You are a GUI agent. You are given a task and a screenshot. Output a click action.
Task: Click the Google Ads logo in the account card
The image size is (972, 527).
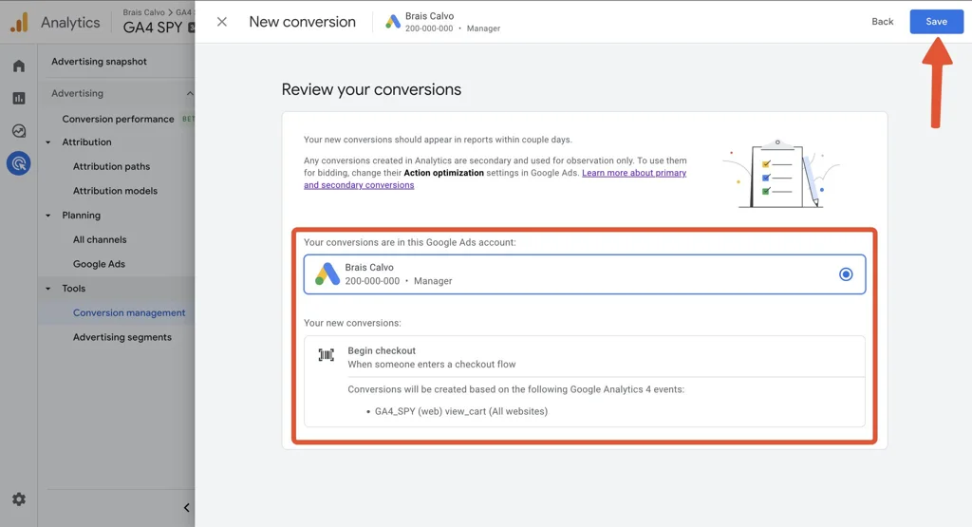coord(327,274)
